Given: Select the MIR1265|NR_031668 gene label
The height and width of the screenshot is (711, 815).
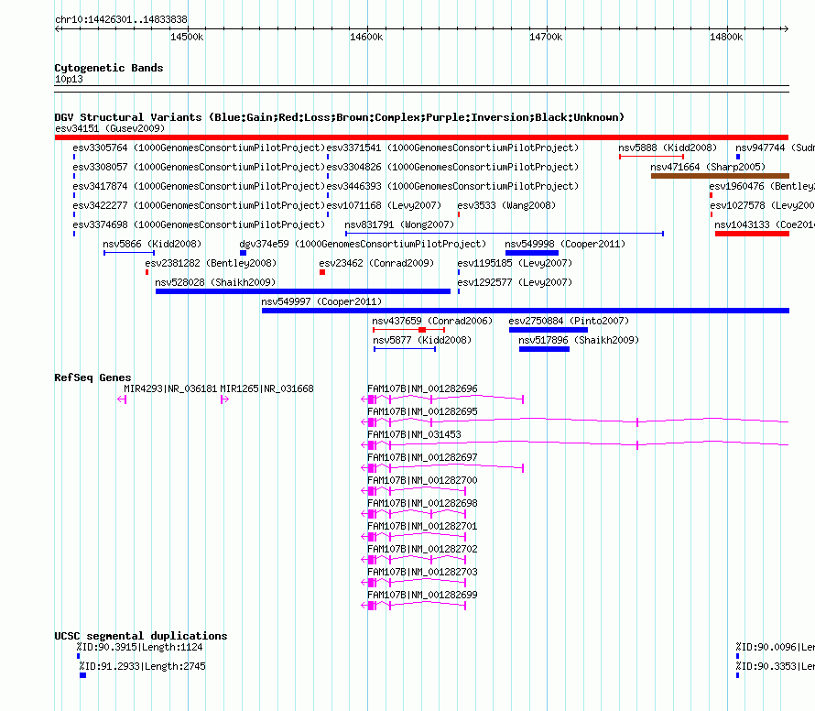Looking at the screenshot, I should [x=266, y=388].
